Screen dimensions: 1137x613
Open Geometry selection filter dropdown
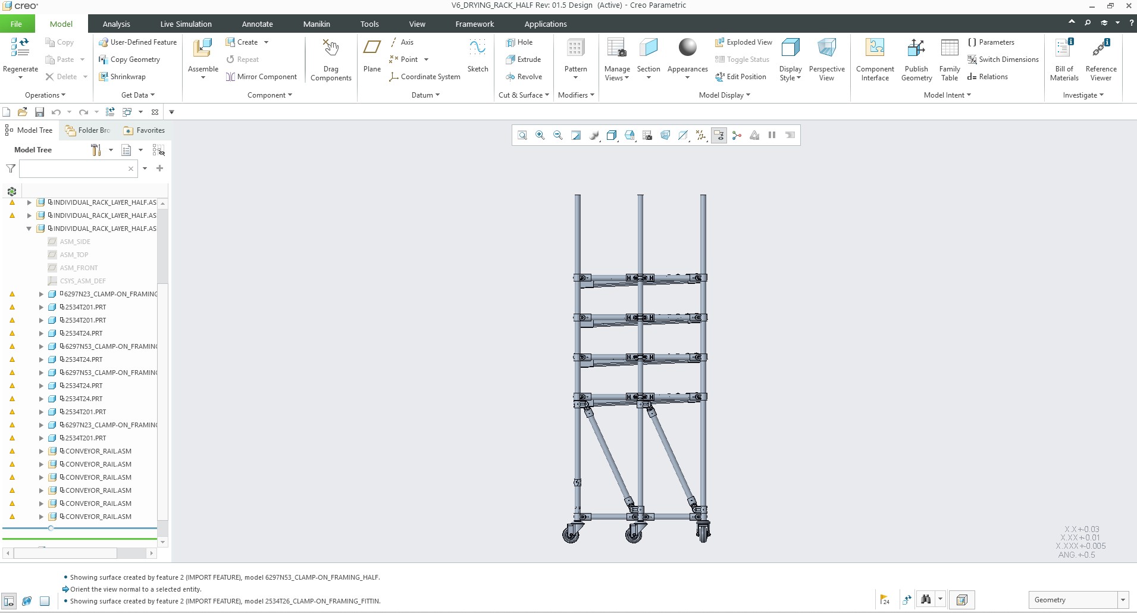tap(1123, 600)
